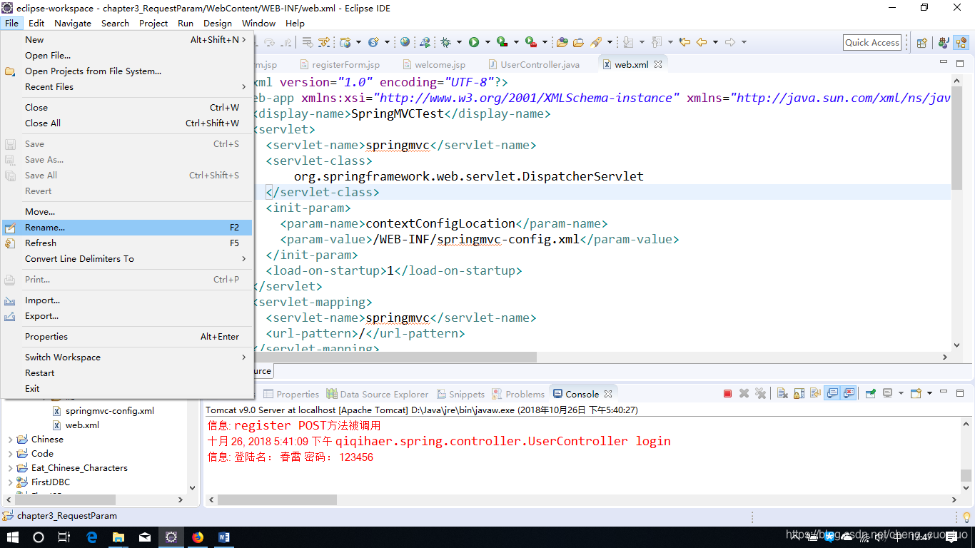Image resolution: width=975 pixels, height=548 pixels.
Task: Pin the Console view
Action: pyautogui.click(x=871, y=393)
